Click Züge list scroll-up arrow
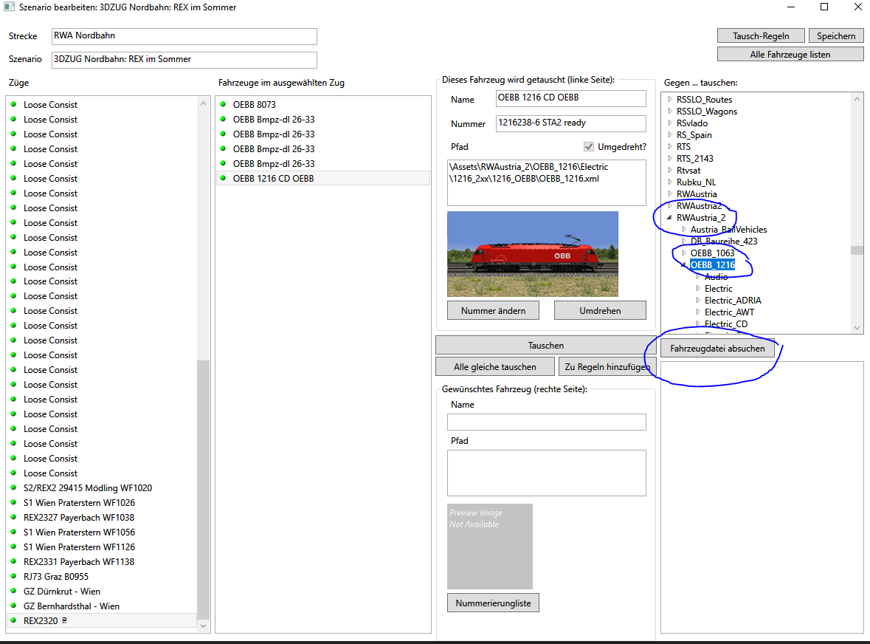 [203, 103]
